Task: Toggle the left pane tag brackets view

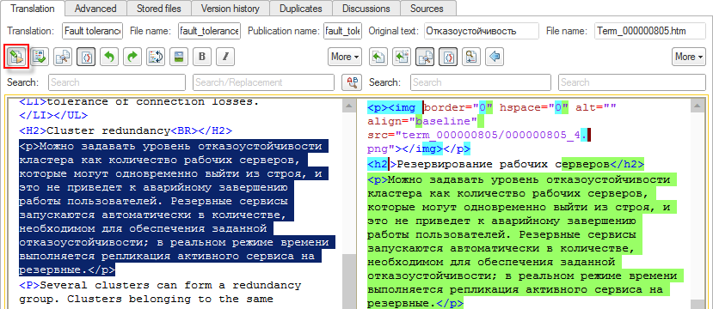Action: (x=86, y=57)
